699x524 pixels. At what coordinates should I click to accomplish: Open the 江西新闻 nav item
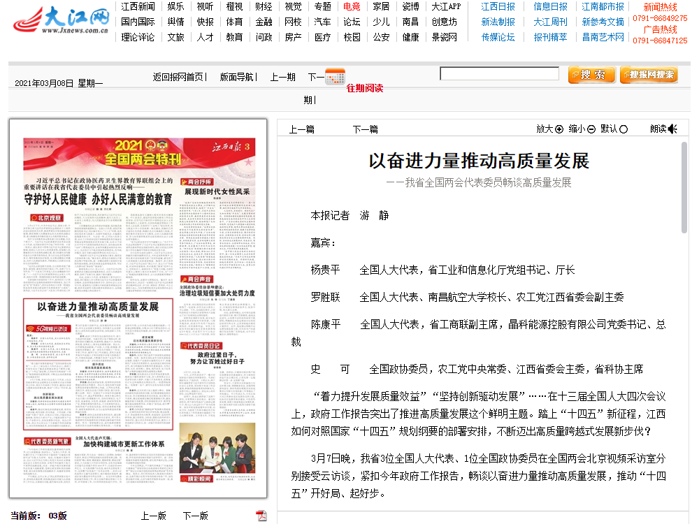138,6
